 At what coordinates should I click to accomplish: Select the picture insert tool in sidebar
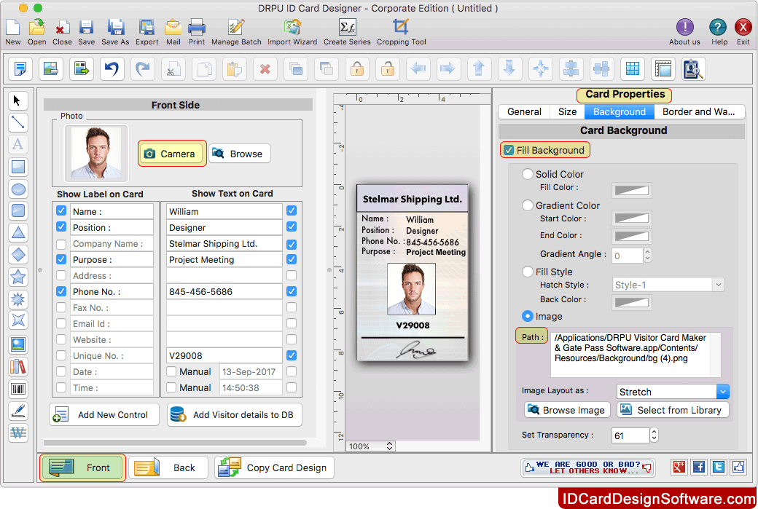point(18,344)
